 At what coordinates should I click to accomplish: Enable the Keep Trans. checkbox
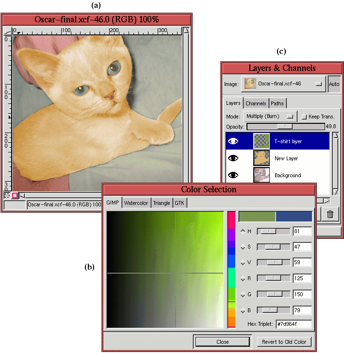pyautogui.click(x=304, y=117)
